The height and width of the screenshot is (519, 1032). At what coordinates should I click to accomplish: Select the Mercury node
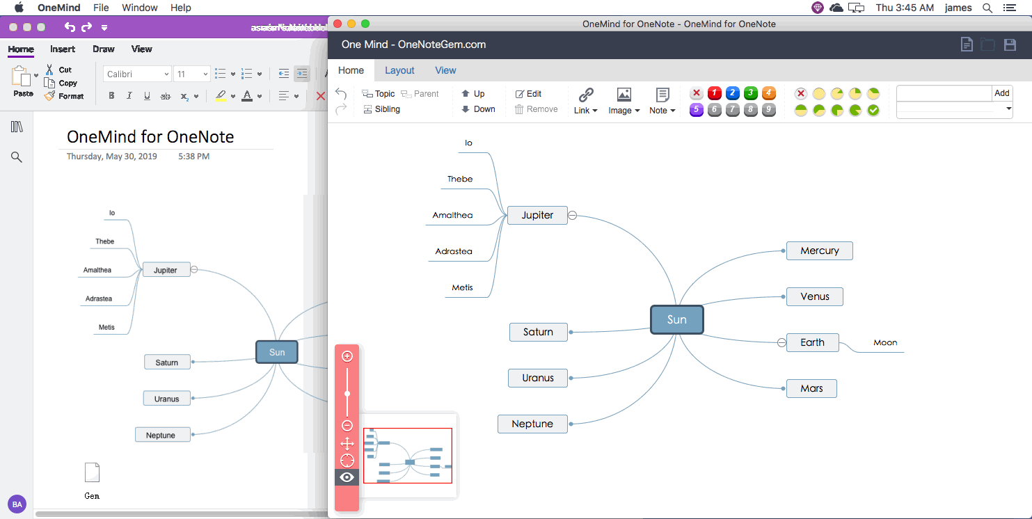tap(820, 250)
